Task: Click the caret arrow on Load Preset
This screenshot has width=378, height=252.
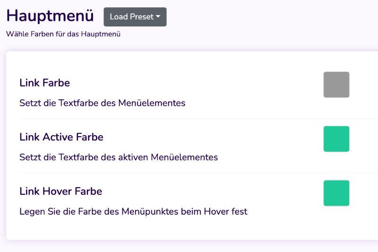Action: (x=158, y=17)
